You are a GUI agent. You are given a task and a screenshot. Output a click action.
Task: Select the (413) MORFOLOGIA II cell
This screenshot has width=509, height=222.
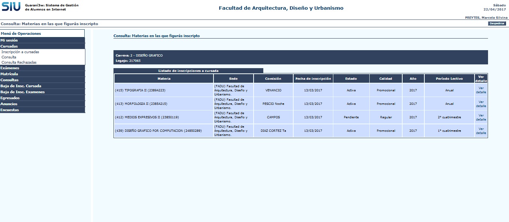[x=164, y=104]
